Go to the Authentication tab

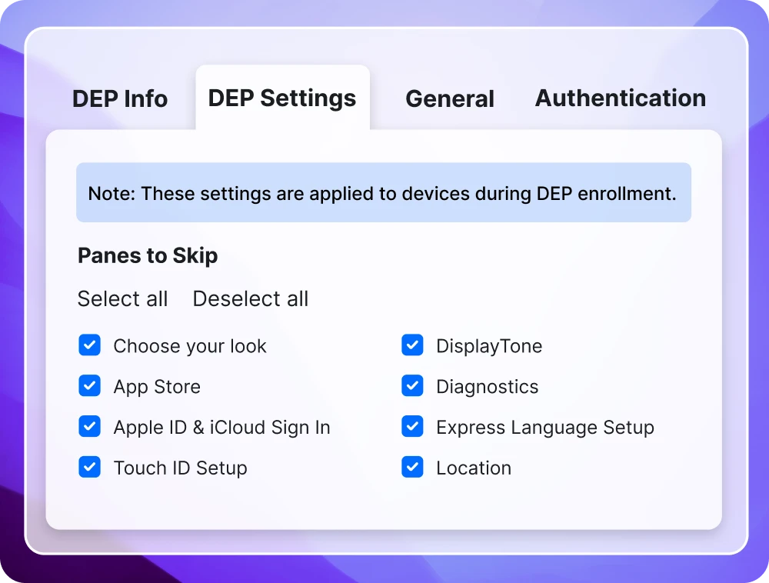pyautogui.click(x=621, y=98)
